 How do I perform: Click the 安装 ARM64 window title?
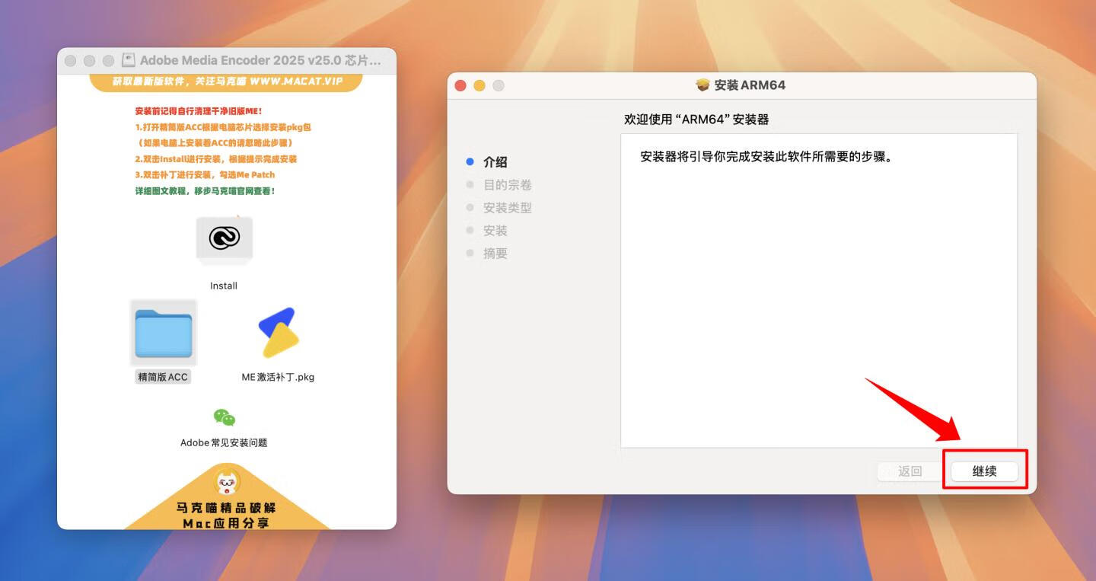750,85
